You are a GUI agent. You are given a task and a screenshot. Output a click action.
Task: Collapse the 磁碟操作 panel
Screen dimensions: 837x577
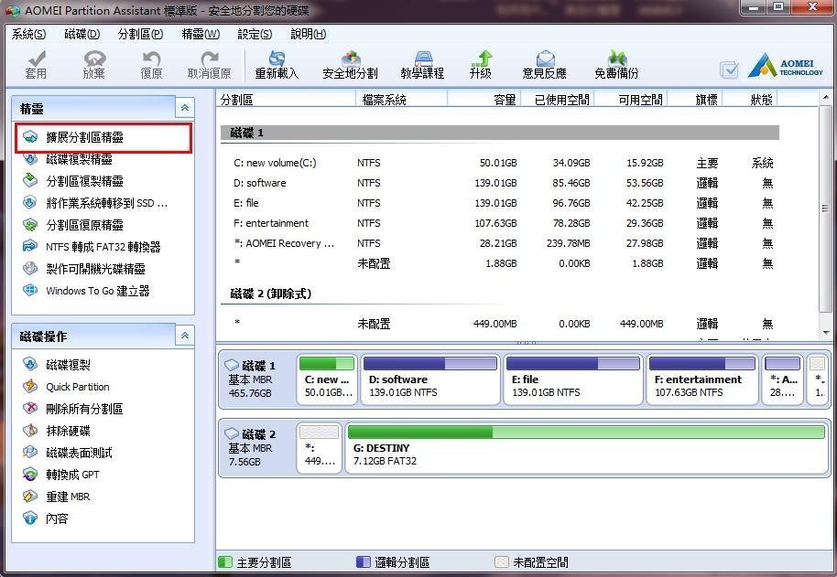click(185, 336)
